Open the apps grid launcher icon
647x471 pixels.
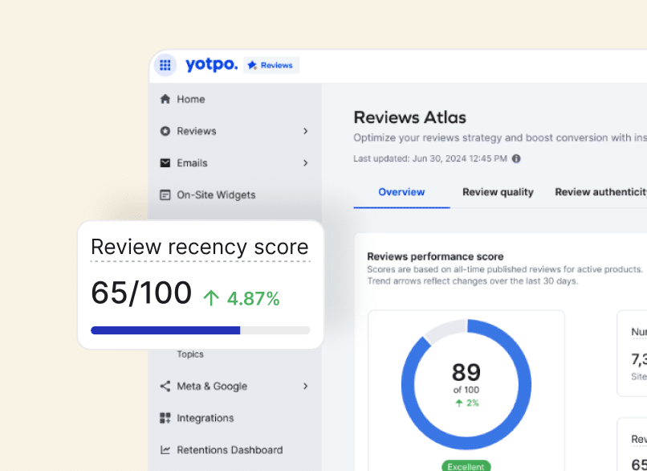tap(165, 65)
